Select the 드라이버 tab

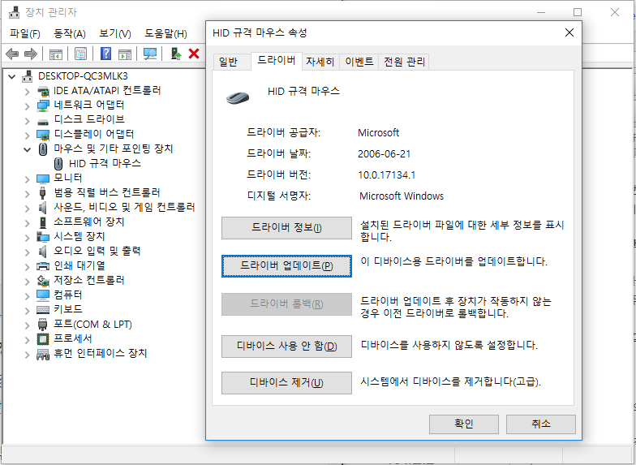click(x=276, y=60)
